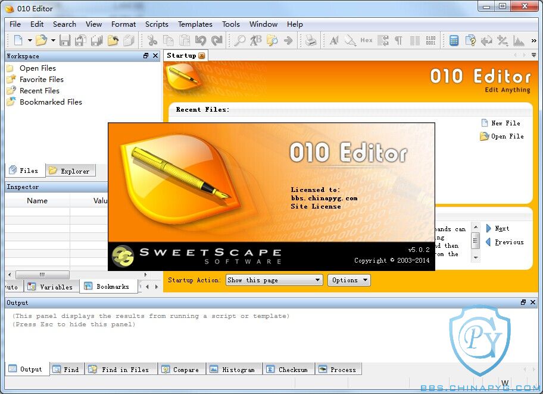Click the Goto arrow toolbar icon
The width and height of the screenshot is (543, 394).
coord(288,40)
